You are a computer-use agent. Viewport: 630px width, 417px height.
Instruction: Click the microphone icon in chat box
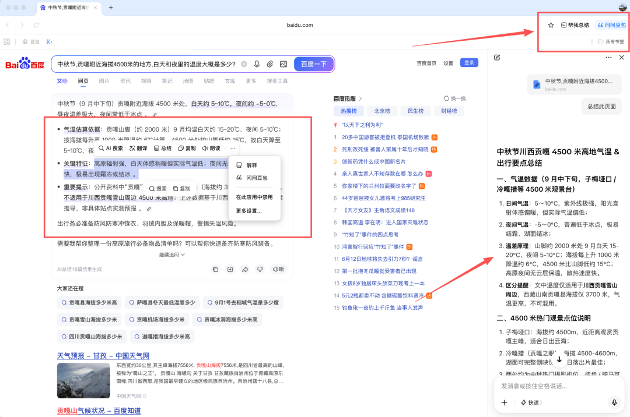point(614,402)
